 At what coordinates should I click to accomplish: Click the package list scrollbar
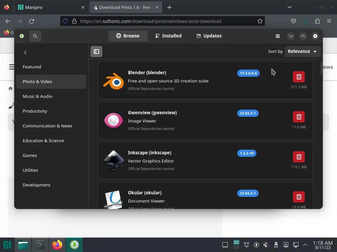pos(321,69)
